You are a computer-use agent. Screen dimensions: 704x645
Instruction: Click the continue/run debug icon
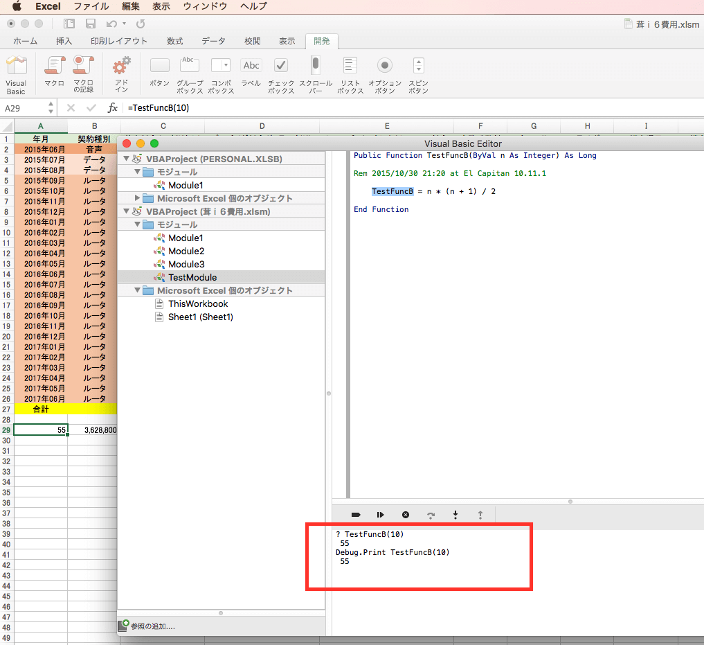[380, 515]
